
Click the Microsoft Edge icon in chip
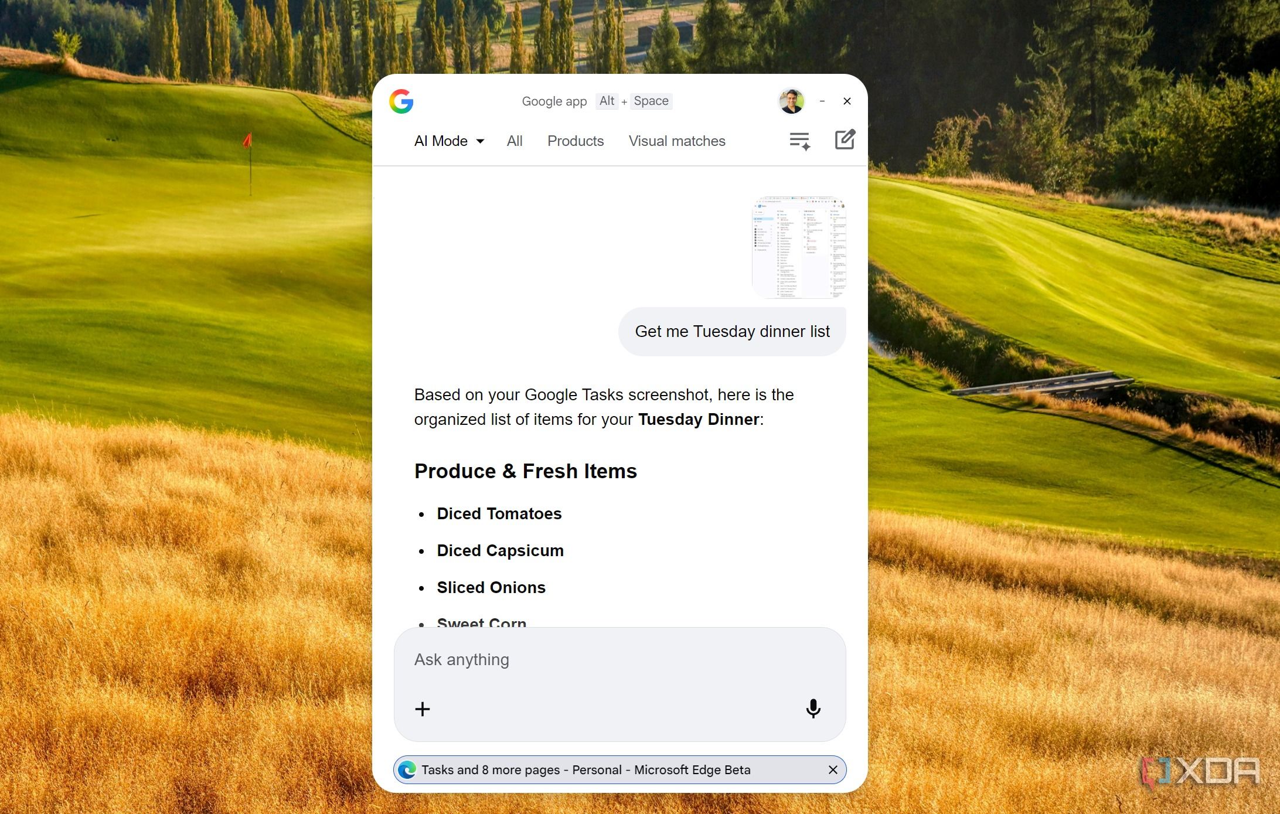[407, 770]
